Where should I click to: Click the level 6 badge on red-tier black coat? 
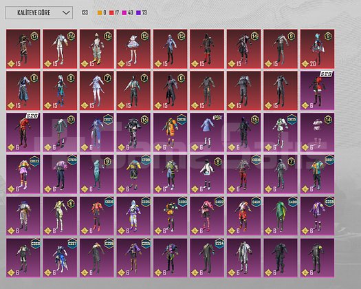[x=182, y=78]
